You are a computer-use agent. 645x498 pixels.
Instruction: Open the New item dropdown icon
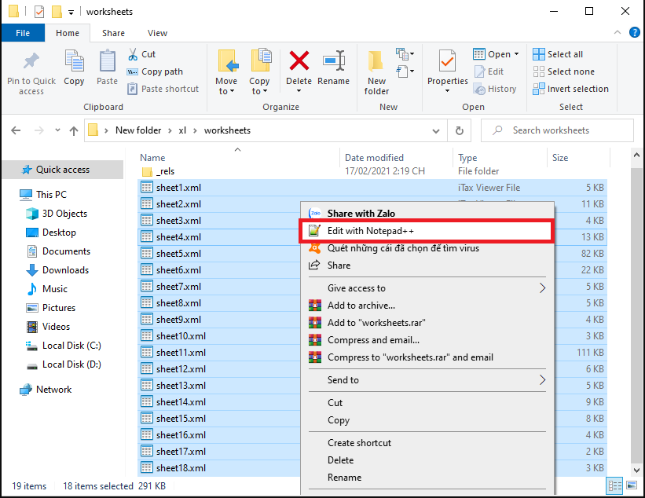click(x=405, y=54)
